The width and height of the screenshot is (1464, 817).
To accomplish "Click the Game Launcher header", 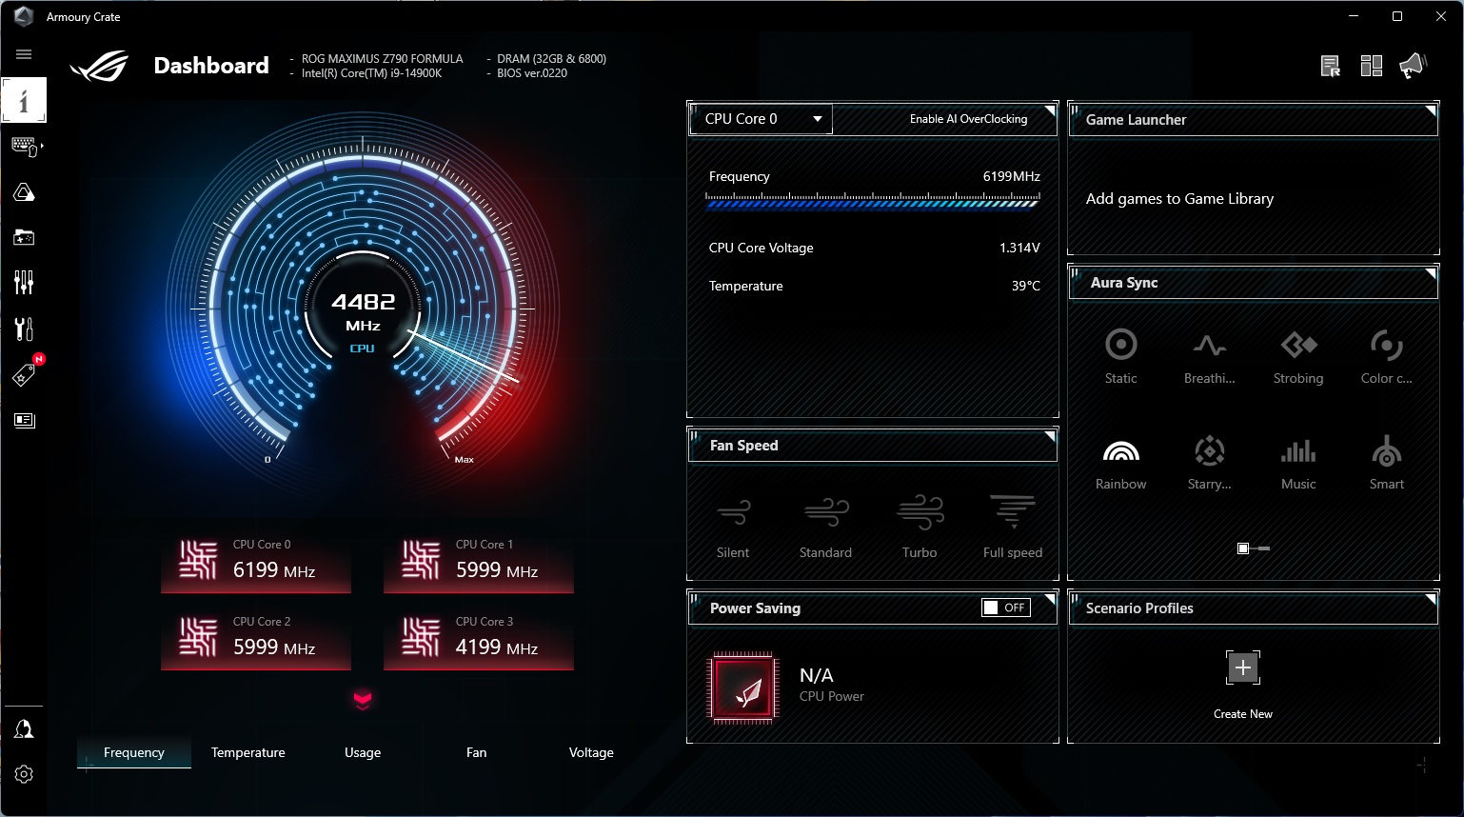I will point(1253,119).
